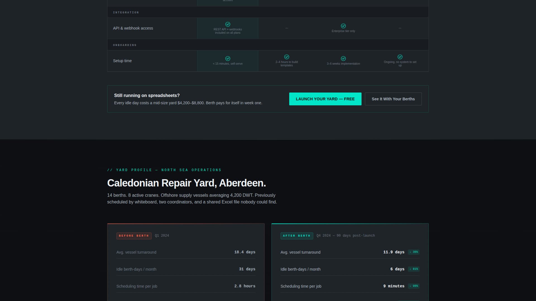Click the AFTER BERTH badge

pyautogui.click(x=297, y=236)
